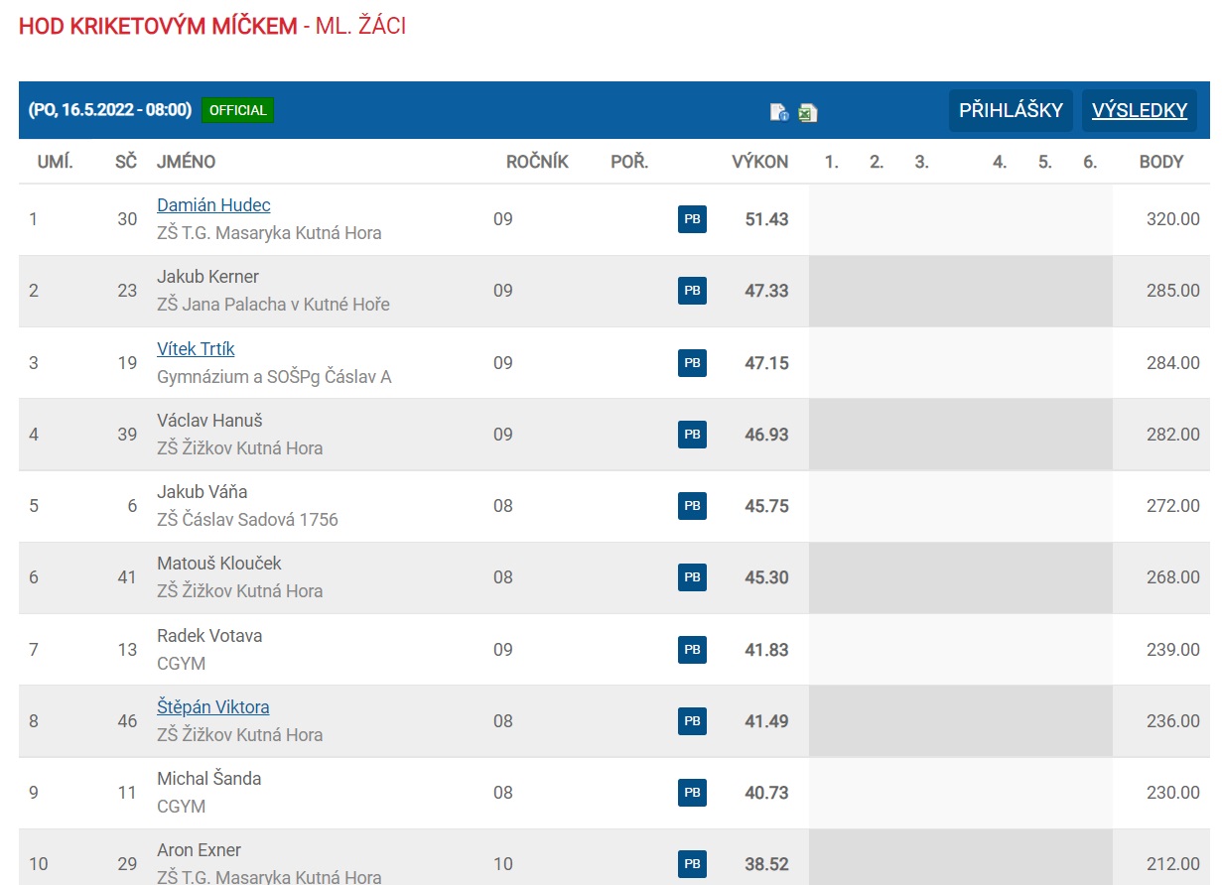Click the event date PO, 16.5.2022 - 08:00
1222x885 pixels.
coord(110,110)
